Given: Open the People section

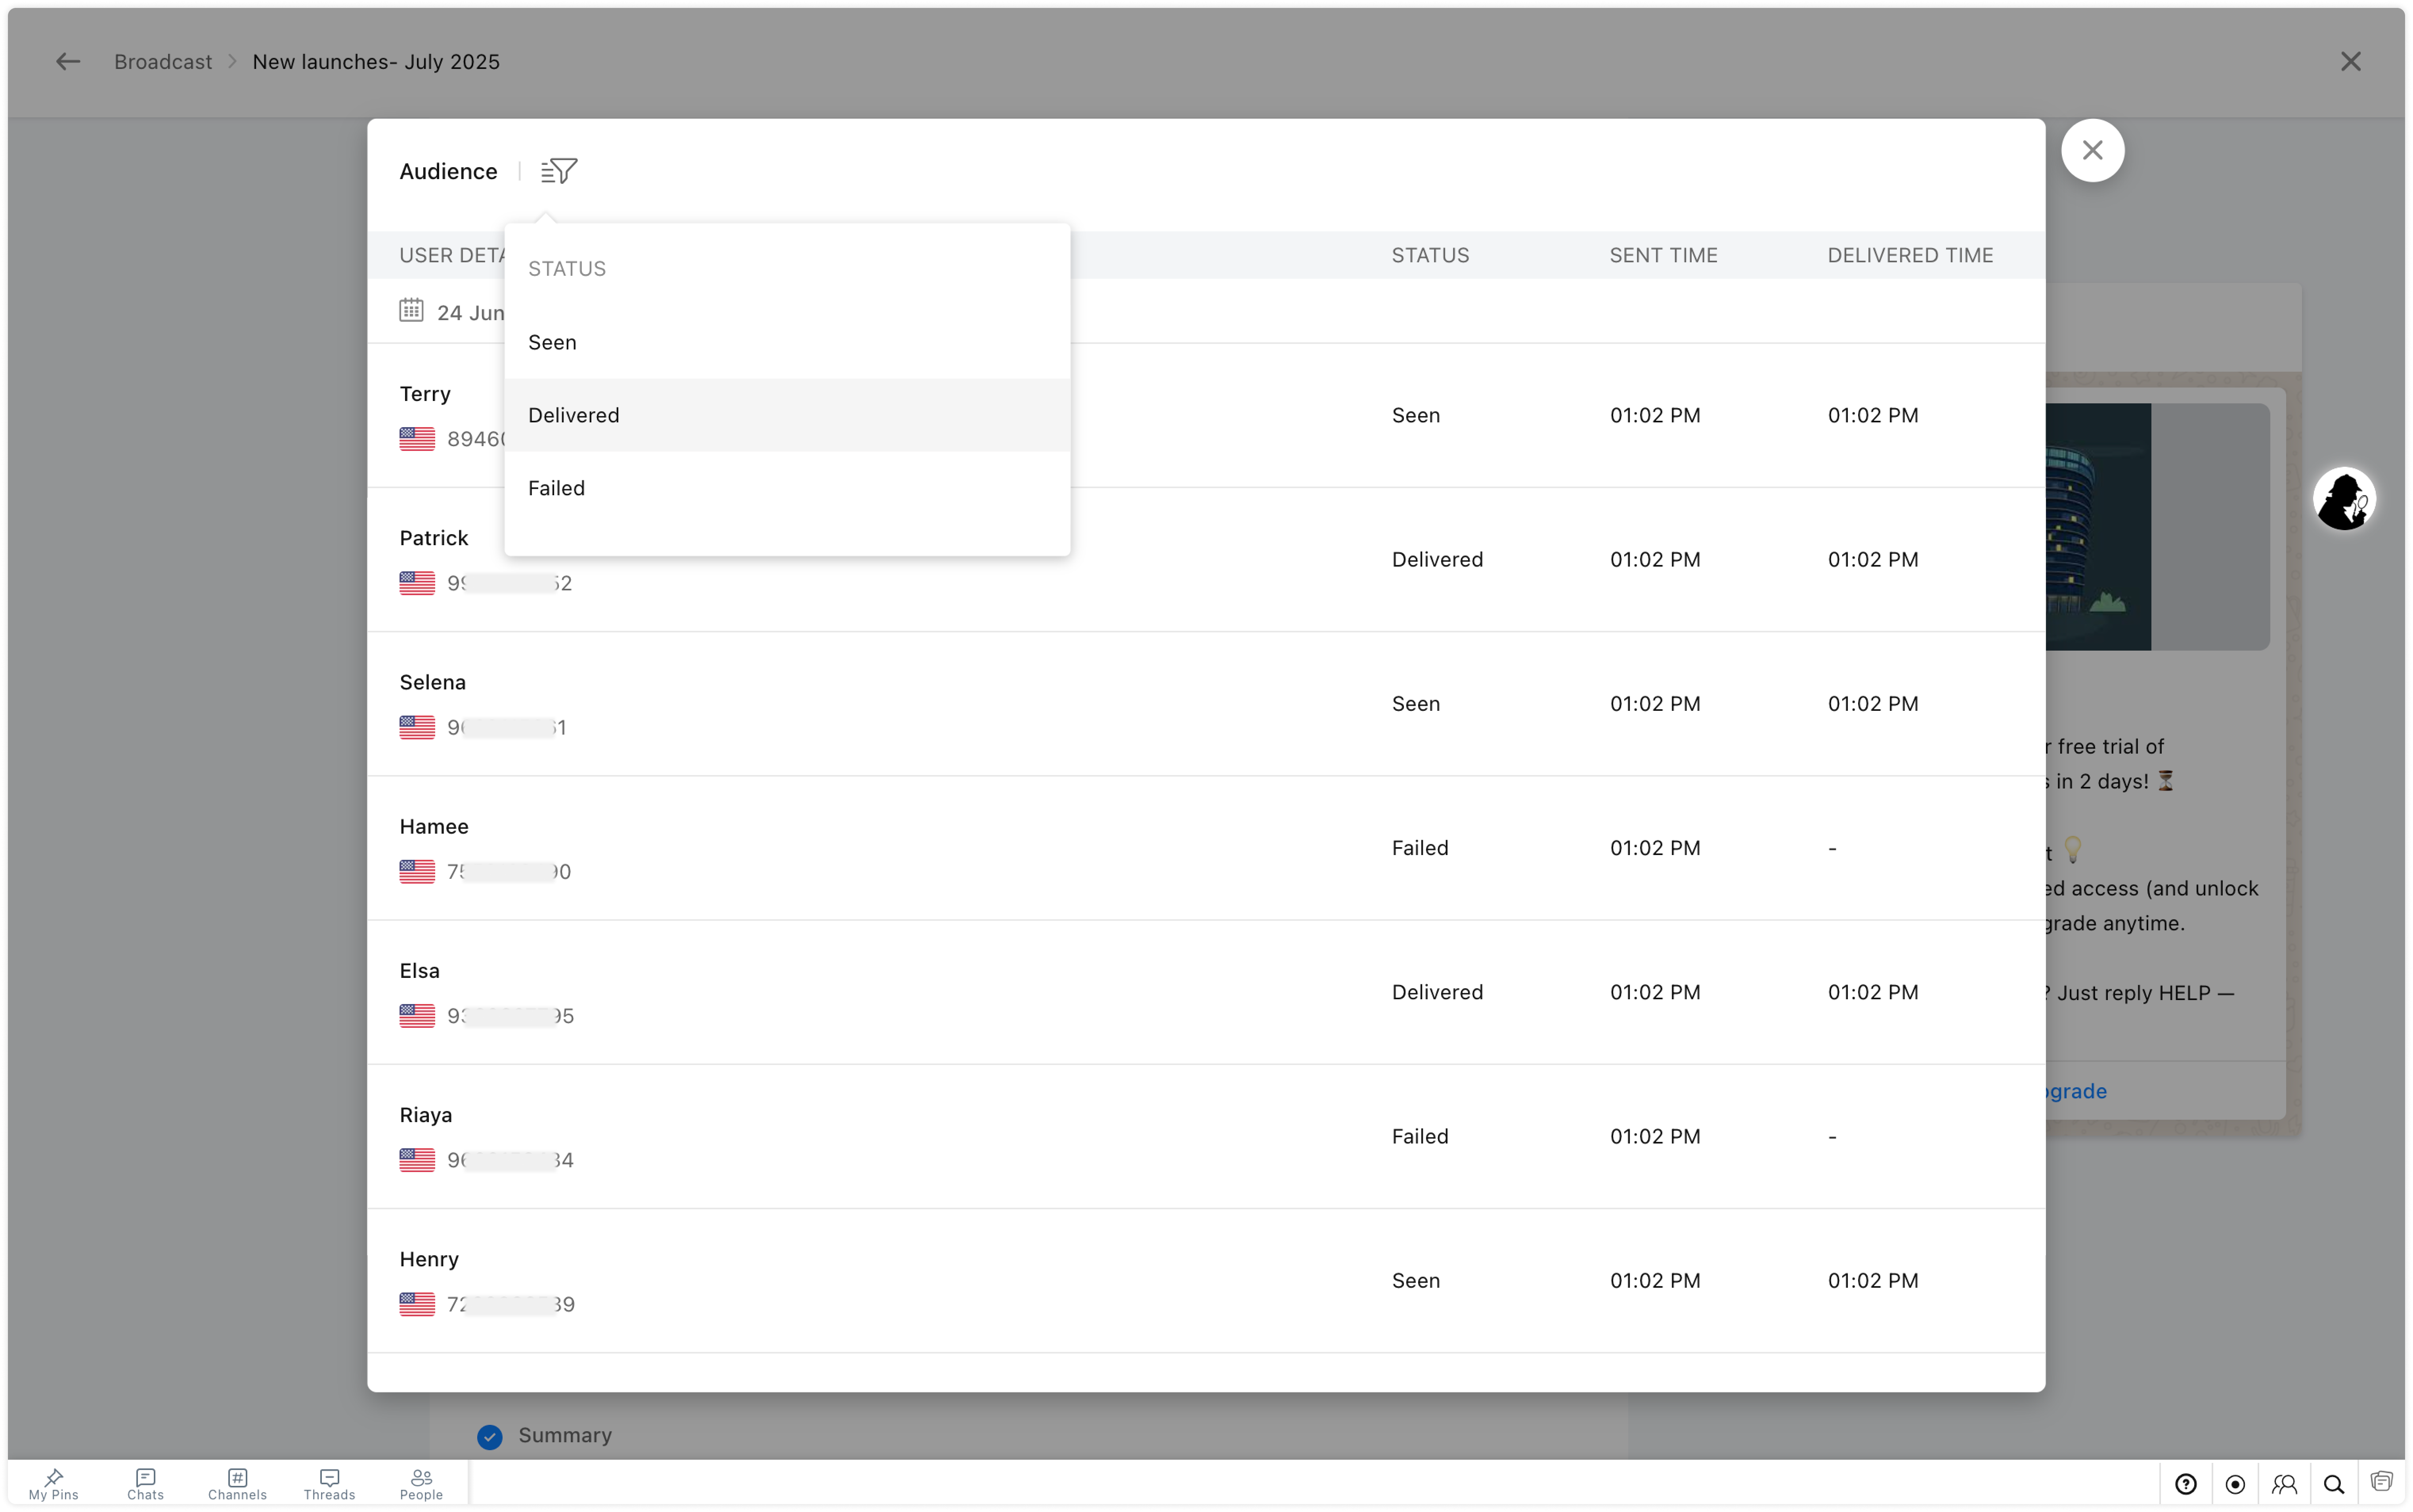Looking at the screenshot, I should 421,1484.
